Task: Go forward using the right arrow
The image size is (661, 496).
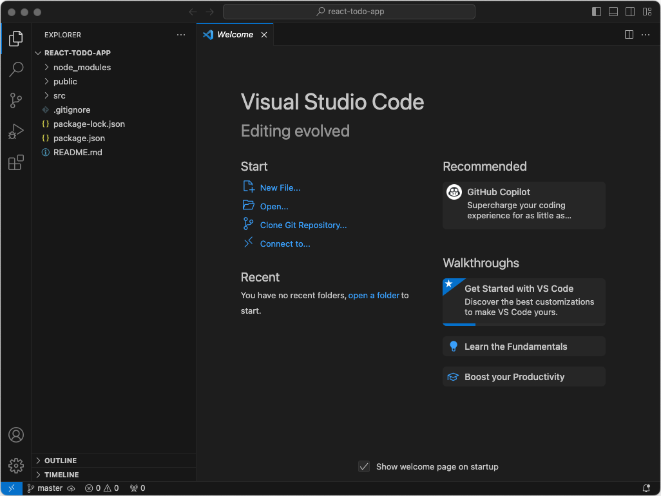Action: click(x=210, y=12)
